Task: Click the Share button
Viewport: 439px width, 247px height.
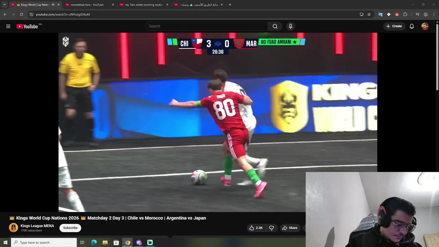Action: [x=290, y=228]
